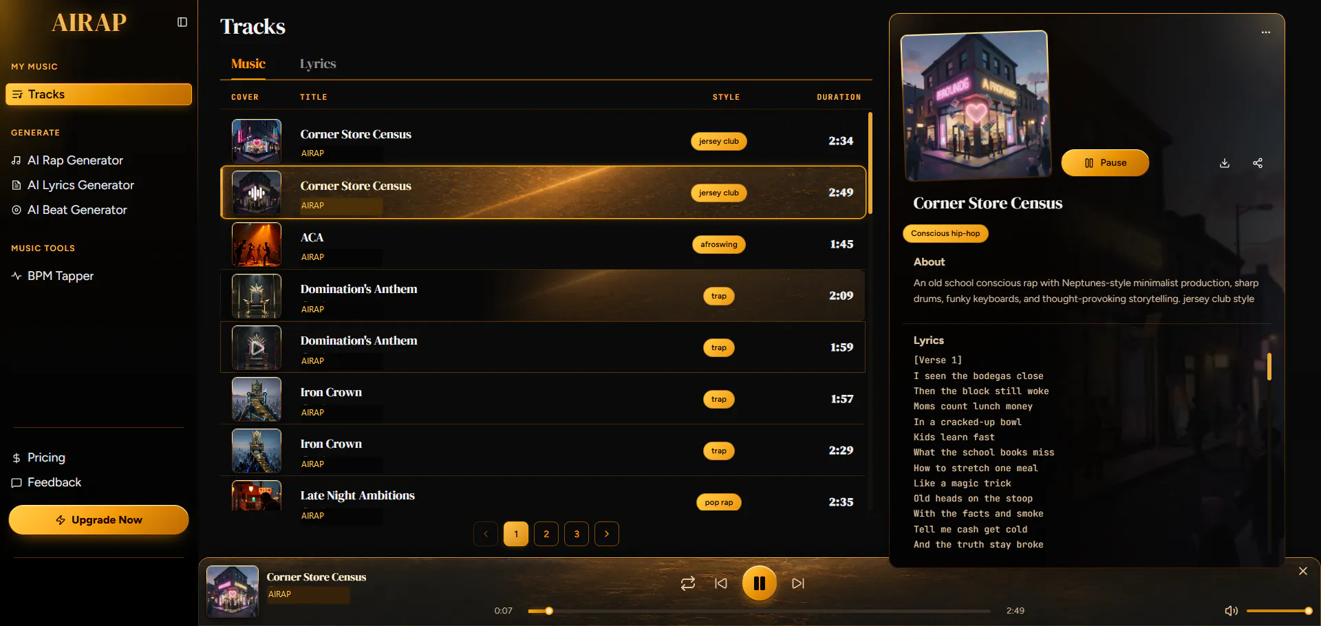This screenshot has height=626, width=1321.
Task: Click the Upgrade Now button
Action: pos(98,520)
